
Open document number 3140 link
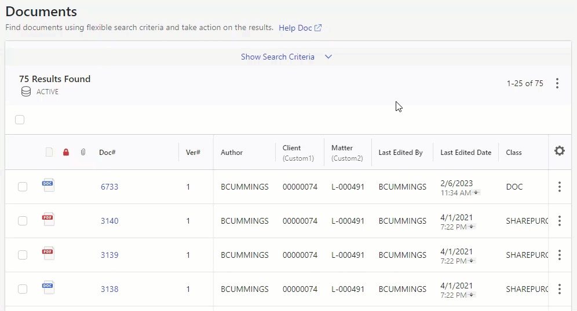coord(109,221)
